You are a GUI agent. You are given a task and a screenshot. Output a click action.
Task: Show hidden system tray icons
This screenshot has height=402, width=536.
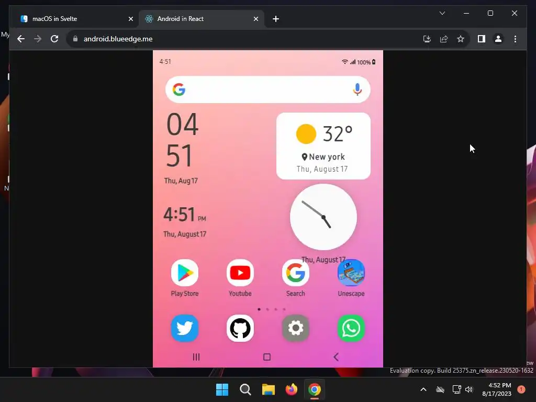tap(423, 389)
